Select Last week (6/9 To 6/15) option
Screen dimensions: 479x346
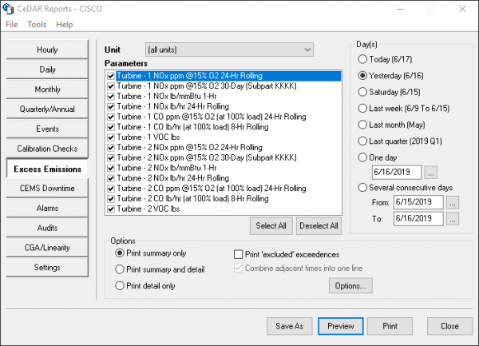coord(365,108)
